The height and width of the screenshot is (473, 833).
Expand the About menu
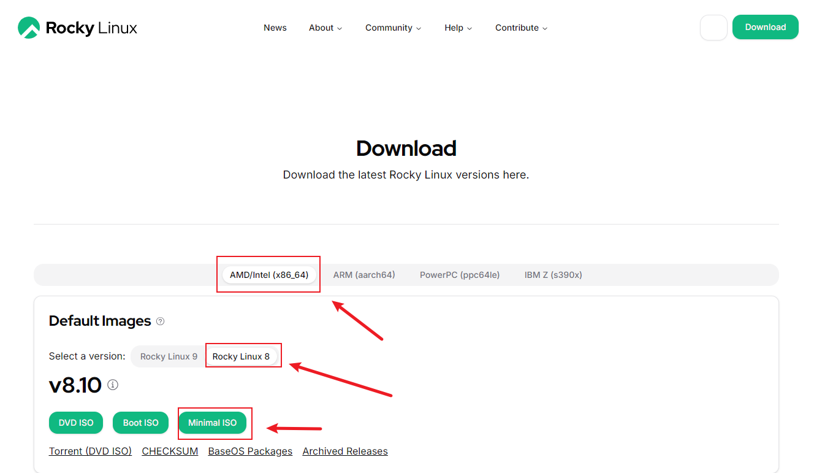click(325, 28)
